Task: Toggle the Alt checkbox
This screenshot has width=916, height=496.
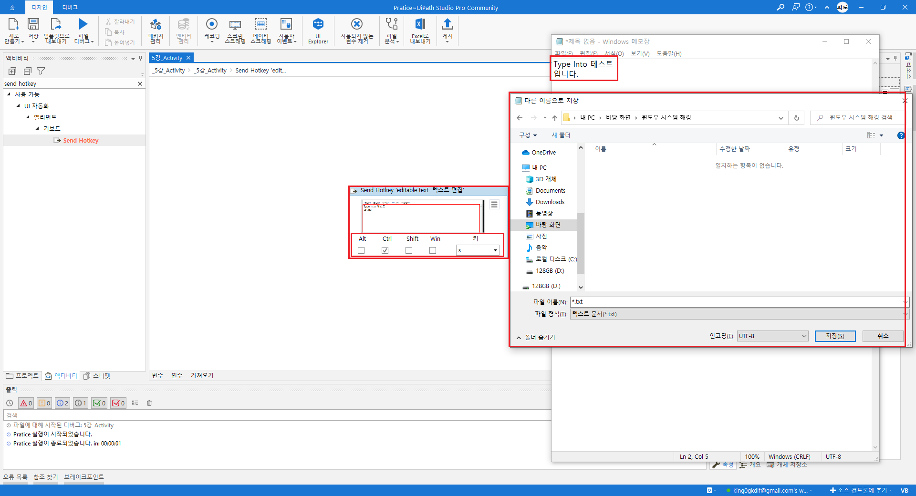Action: (x=361, y=250)
